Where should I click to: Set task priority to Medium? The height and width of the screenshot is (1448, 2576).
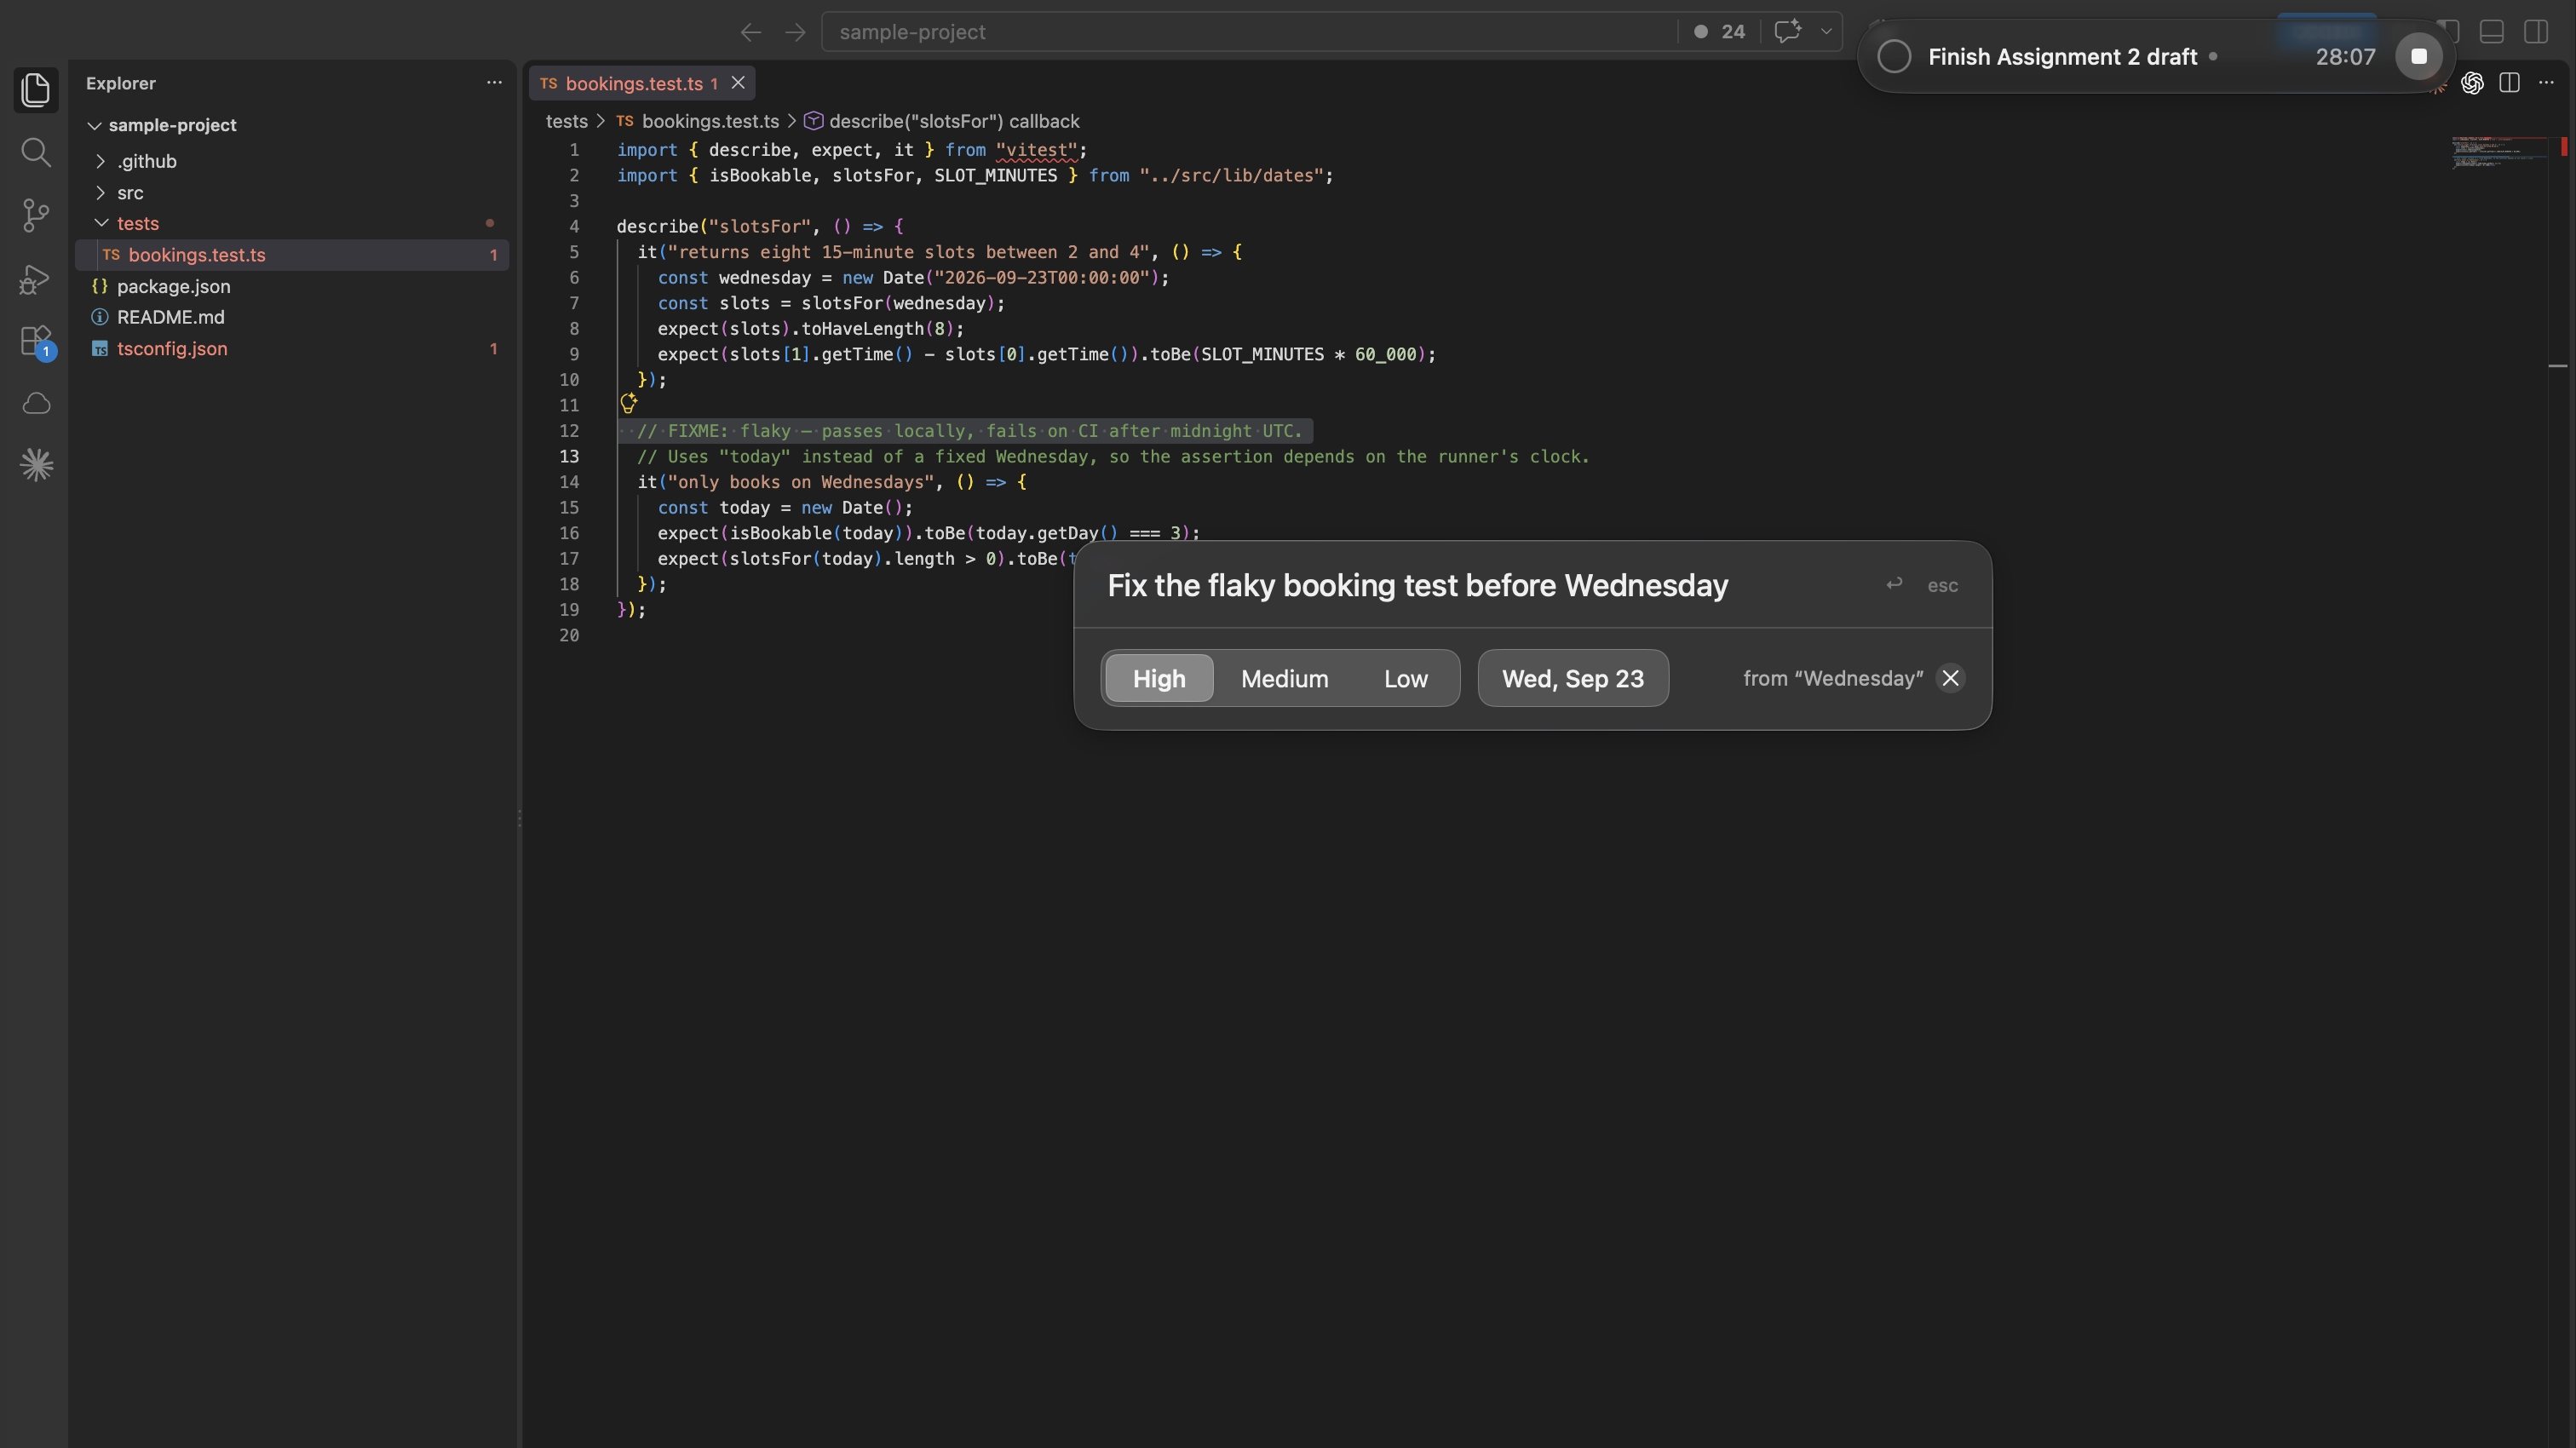click(x=1285, y=678)
